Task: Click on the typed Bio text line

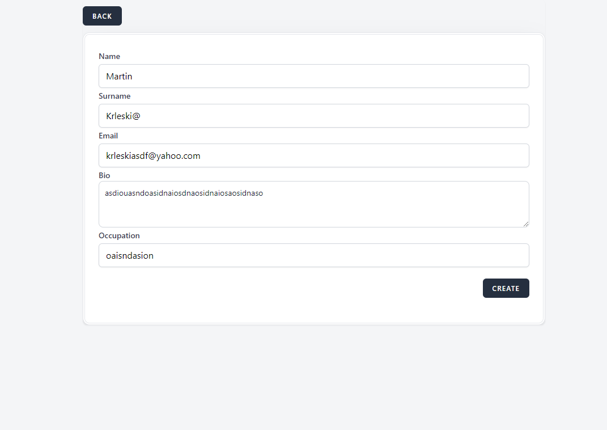Action: (x=184, y=193)
